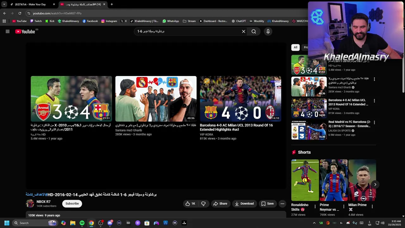Share the video
Screen dimensions: 405x228
point(220,204)
